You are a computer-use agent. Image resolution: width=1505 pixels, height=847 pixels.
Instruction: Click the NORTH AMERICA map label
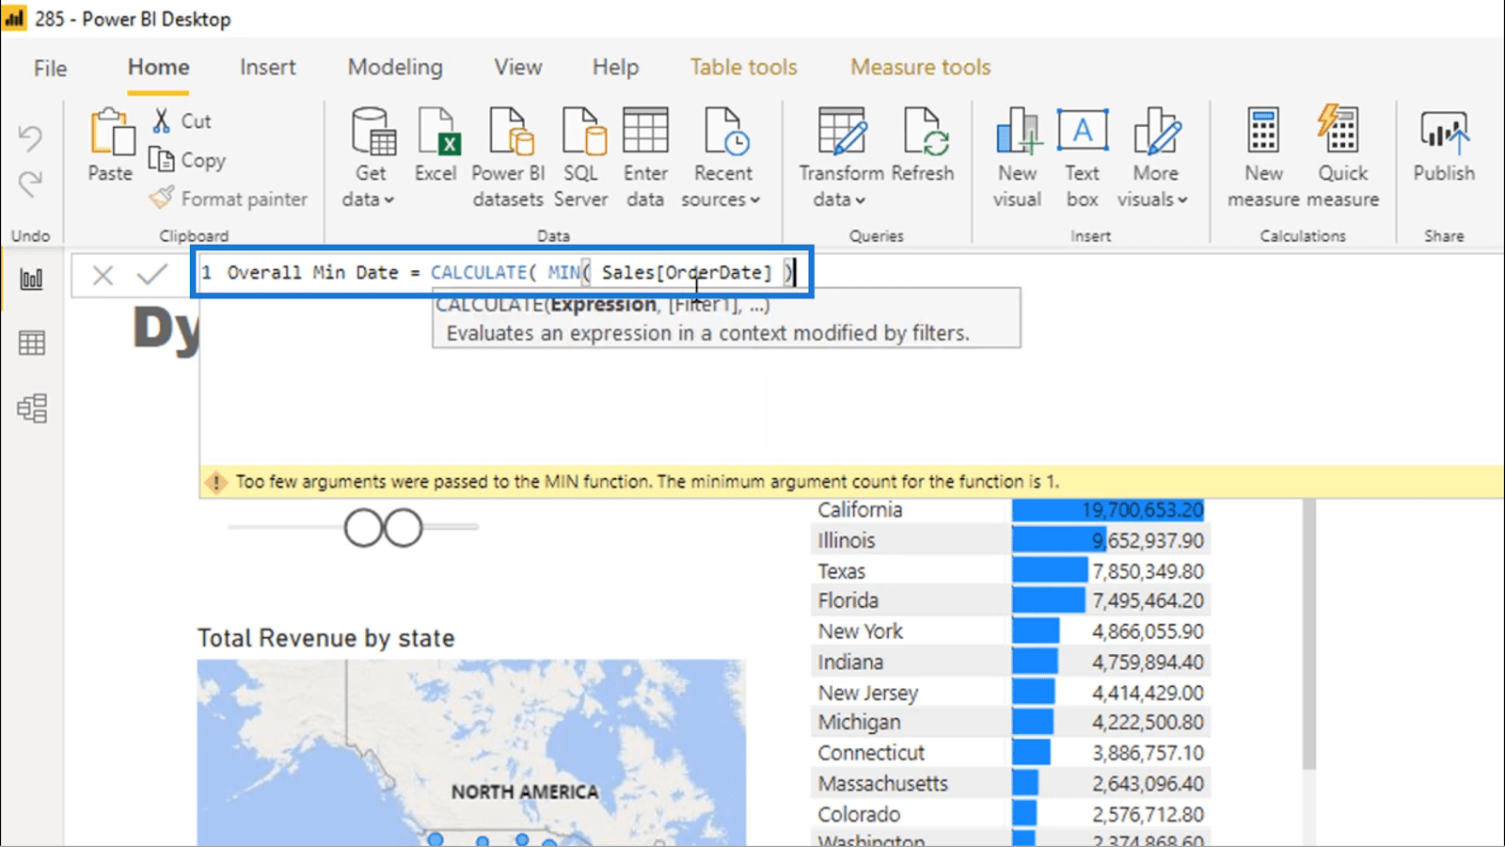tap(525, 791)
